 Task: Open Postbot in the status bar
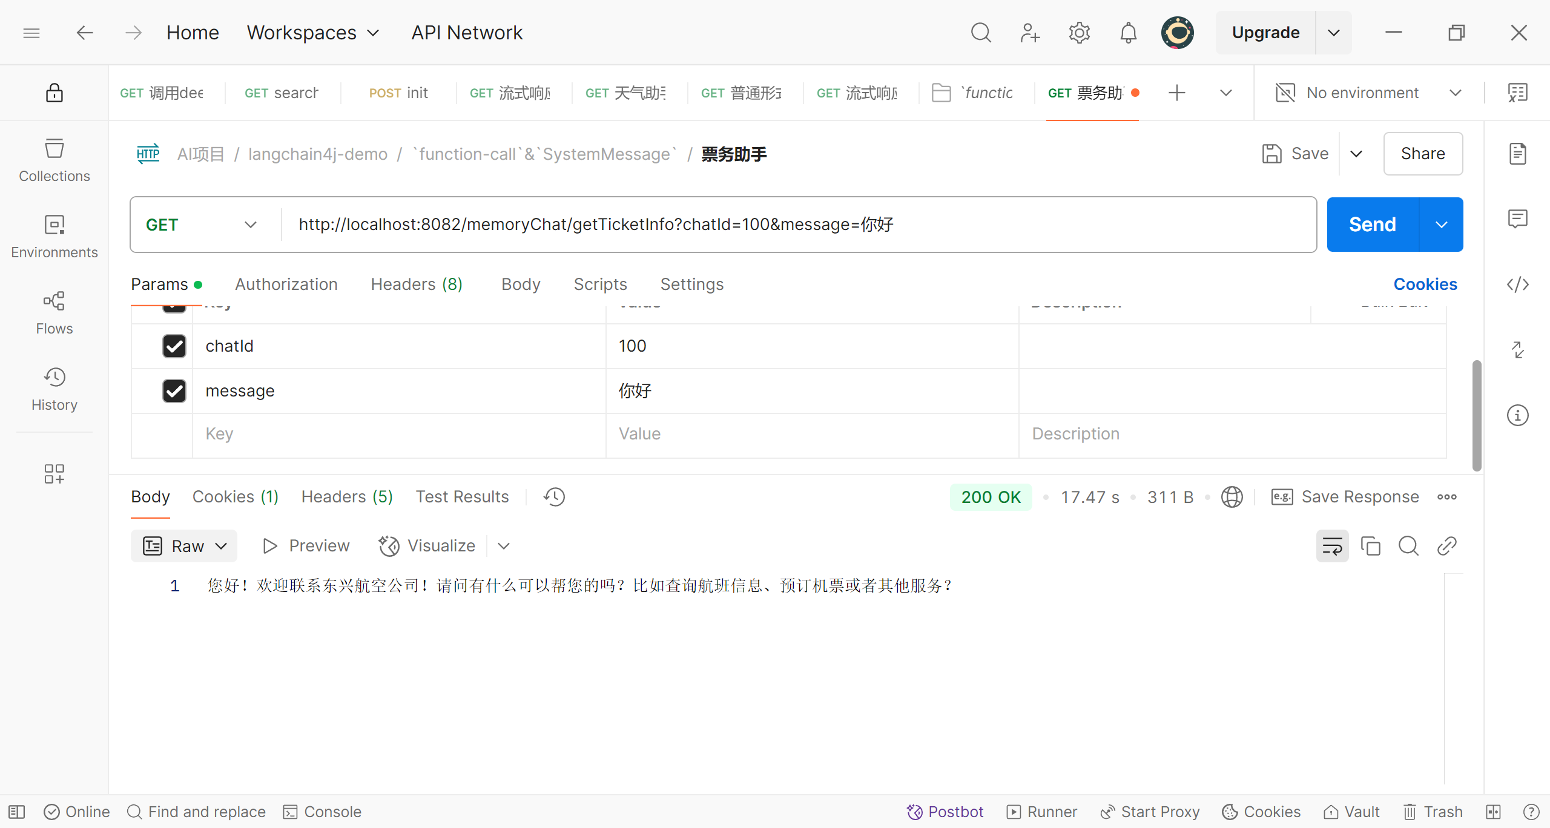945,812
